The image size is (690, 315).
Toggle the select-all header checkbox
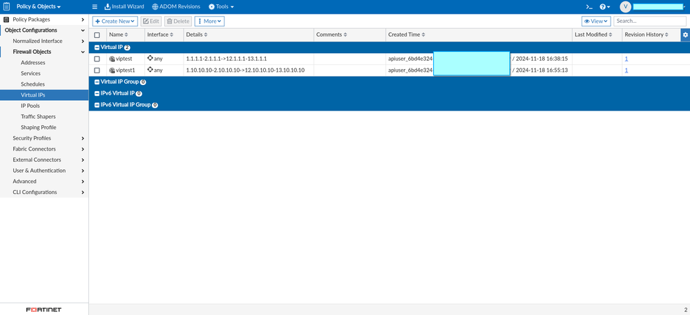click(97, 35)
